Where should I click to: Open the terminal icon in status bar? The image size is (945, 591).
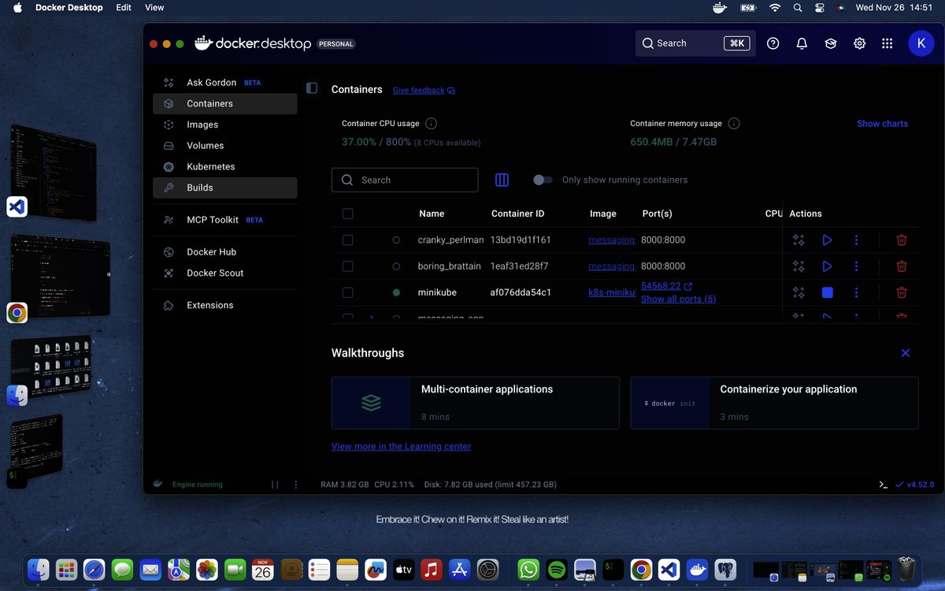point(884,485)
